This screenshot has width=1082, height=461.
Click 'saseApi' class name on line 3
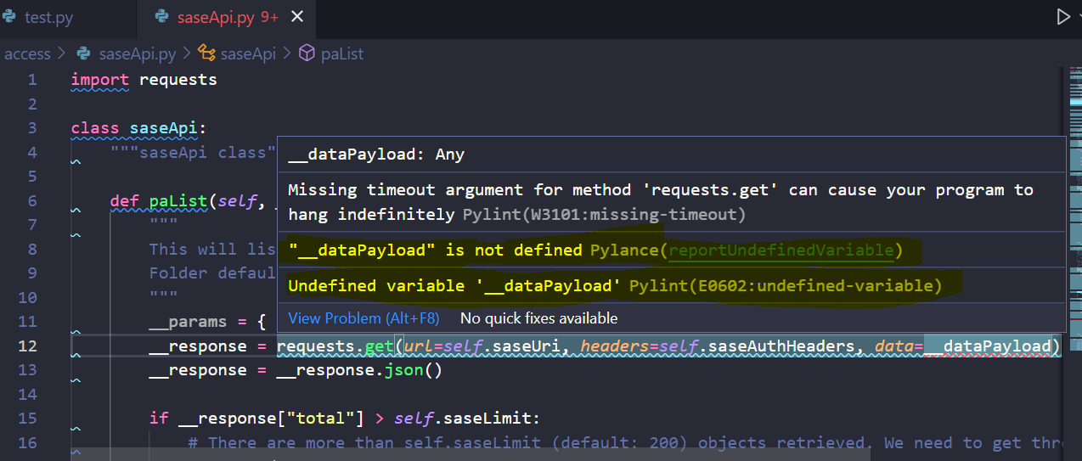[163, 128]
